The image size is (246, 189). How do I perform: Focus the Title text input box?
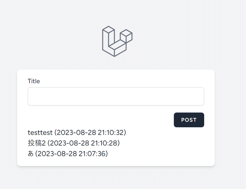(116, 96)
